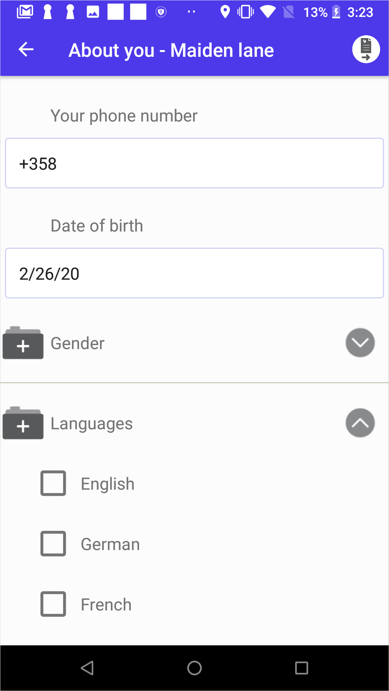The width and height of the screenshot is (389, 691).
Task: Tap the French label text
Action: coord(106,604)
